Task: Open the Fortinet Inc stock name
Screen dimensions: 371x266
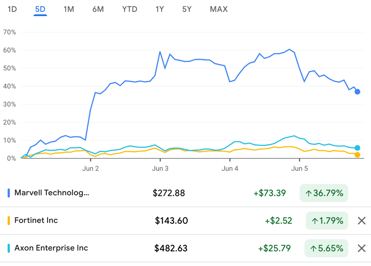Action: [36, 220]
